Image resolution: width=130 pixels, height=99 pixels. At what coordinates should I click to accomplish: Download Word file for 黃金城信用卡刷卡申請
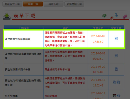coord(116,69)
